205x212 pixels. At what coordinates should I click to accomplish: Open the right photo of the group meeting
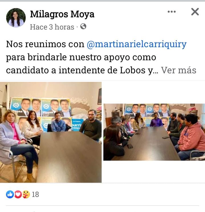(154, 132)
